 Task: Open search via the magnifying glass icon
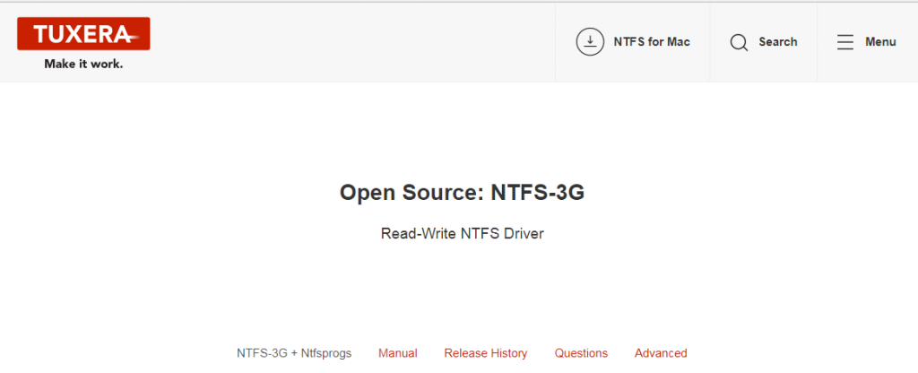point(739,42)
